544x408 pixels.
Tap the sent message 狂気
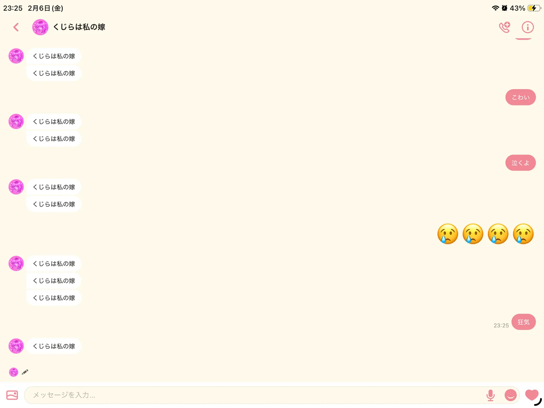tap(523, 322)
